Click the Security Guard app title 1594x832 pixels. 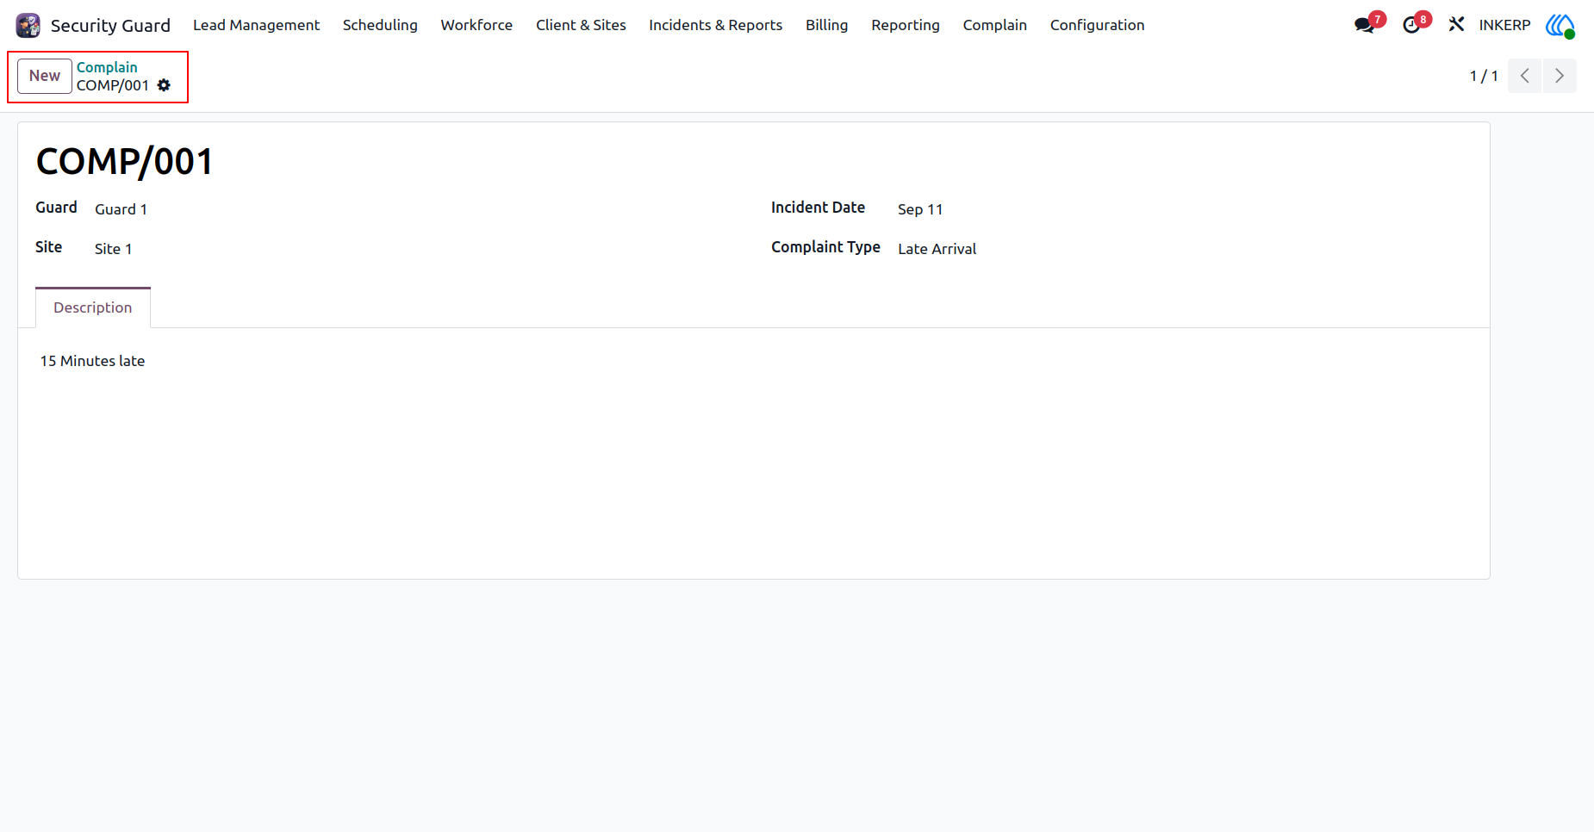[x=110, y=26]
